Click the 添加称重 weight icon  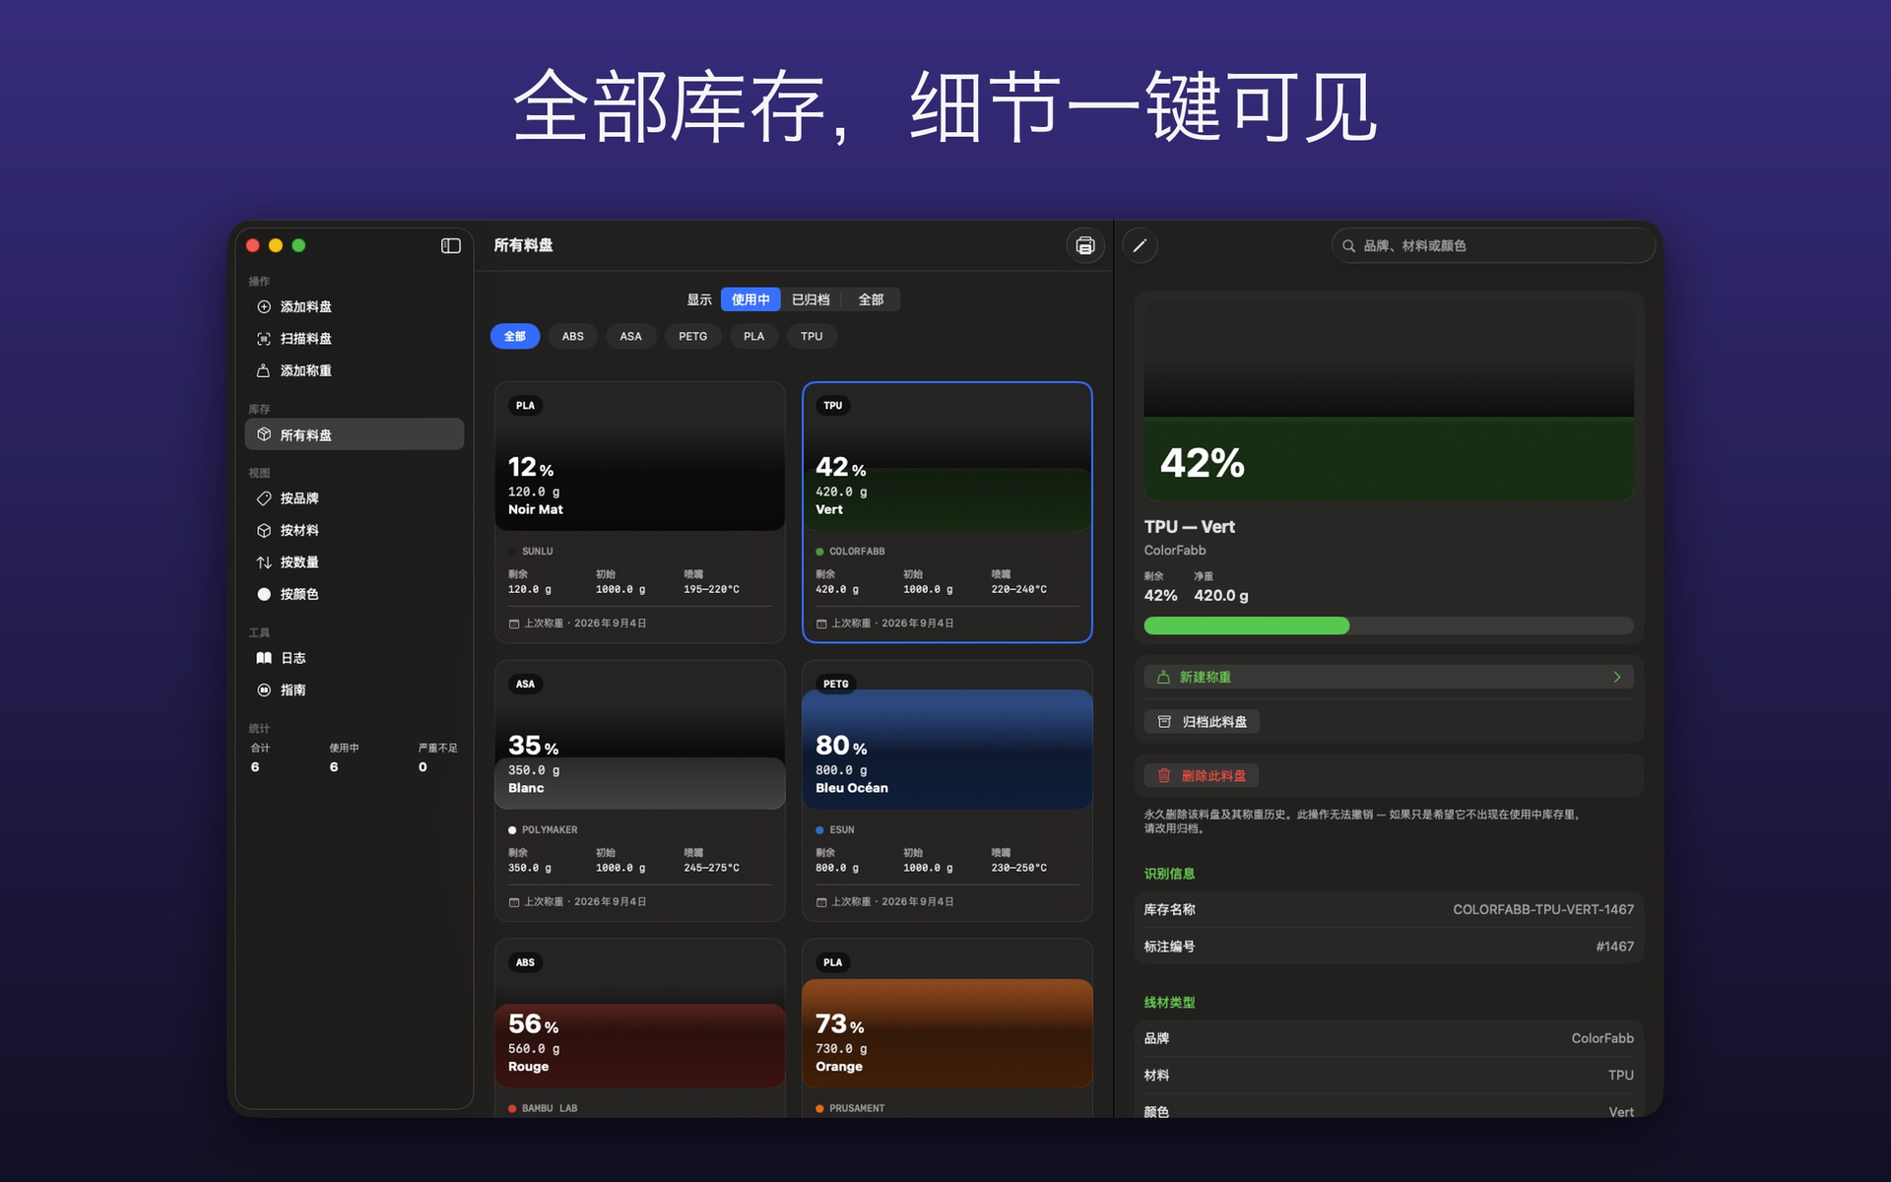tap(264, 371)
